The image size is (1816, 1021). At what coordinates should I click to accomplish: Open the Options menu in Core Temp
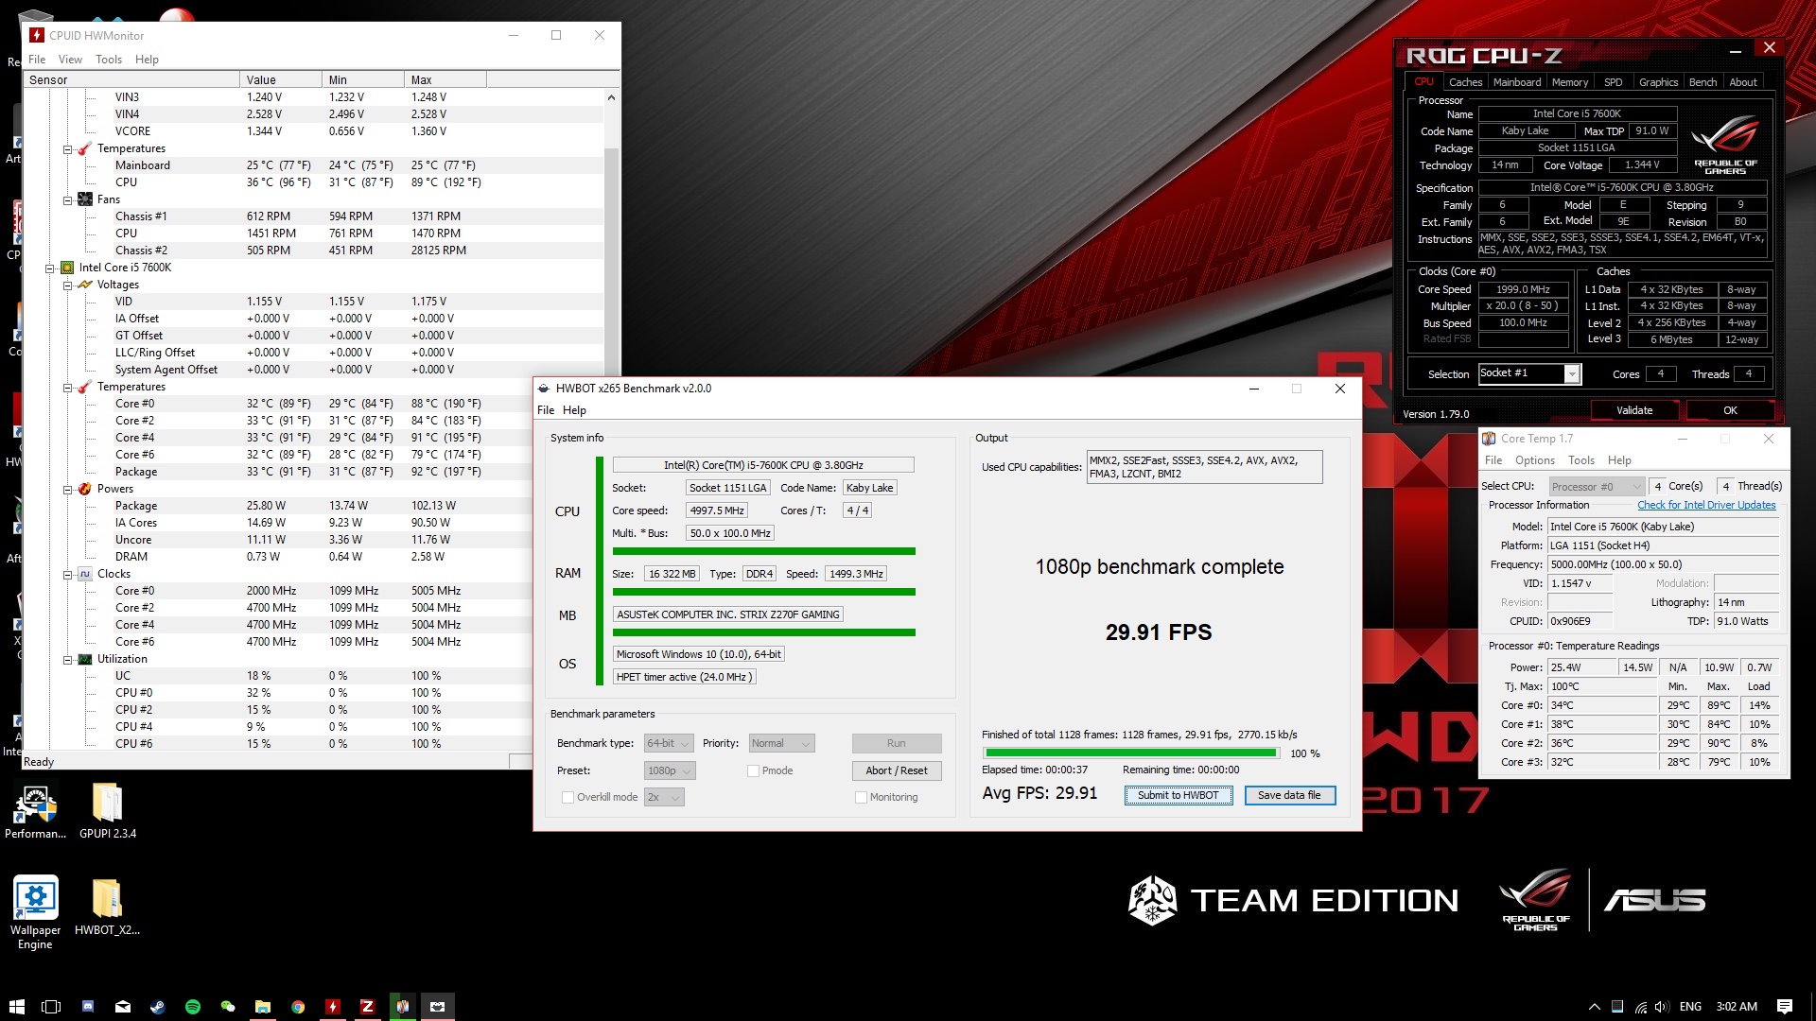(1534, 460)
